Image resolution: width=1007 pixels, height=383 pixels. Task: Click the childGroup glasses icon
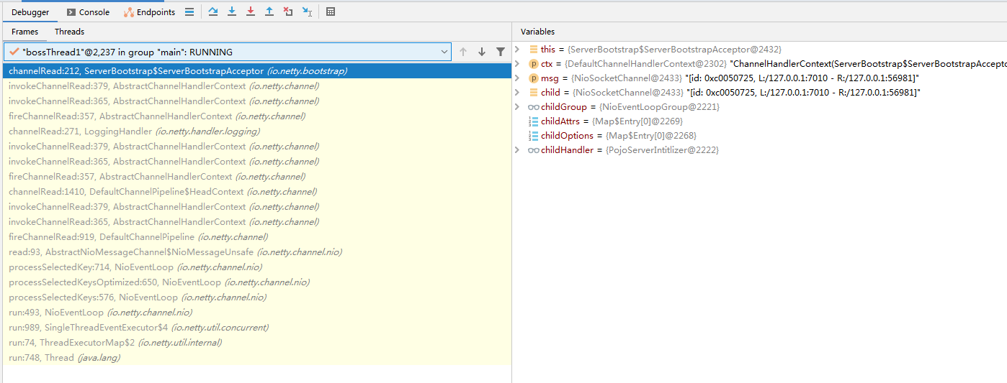pos(534,107)
